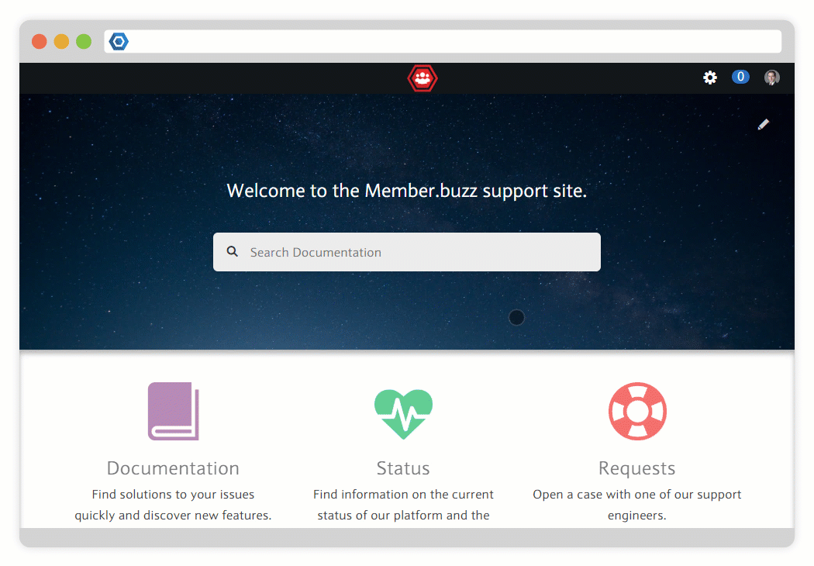Click the red Requests lifebuoy icon
This screenshot has width=814, height=566.
pos(637,411)
